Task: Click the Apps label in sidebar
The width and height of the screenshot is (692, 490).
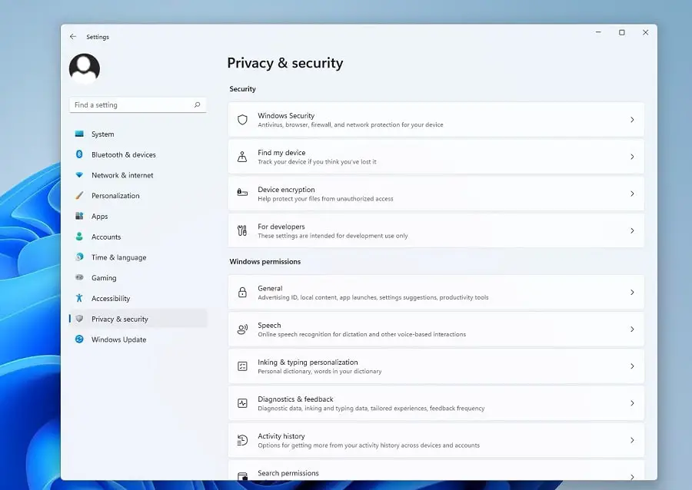Action: pos(100,217)
